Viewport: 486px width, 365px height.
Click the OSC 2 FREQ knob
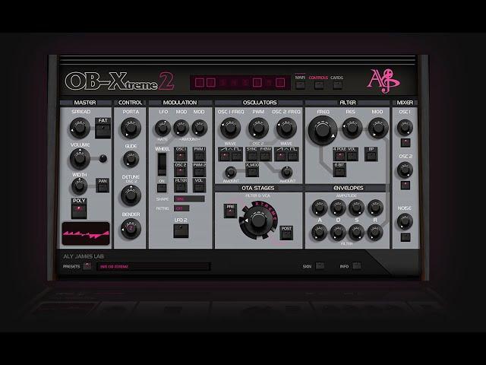286,128
